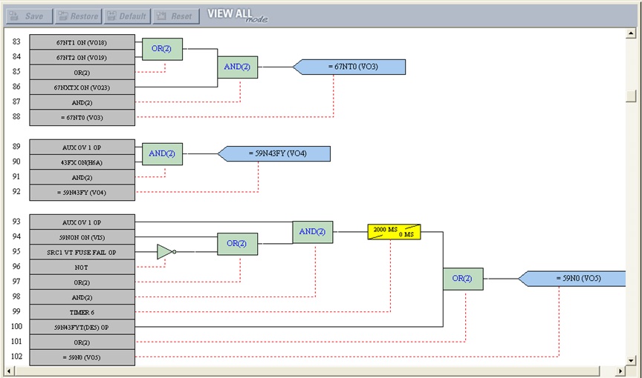Select the OR(2) gate feeding 59N0 output
This screenshot has width=642, height=378.
462,279
